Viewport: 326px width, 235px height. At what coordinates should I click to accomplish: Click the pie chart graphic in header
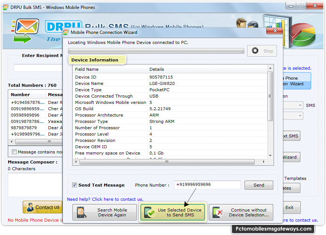point(303,34)
